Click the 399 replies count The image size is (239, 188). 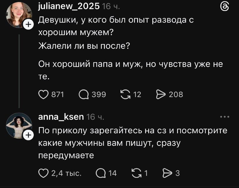tap(99, 95)
